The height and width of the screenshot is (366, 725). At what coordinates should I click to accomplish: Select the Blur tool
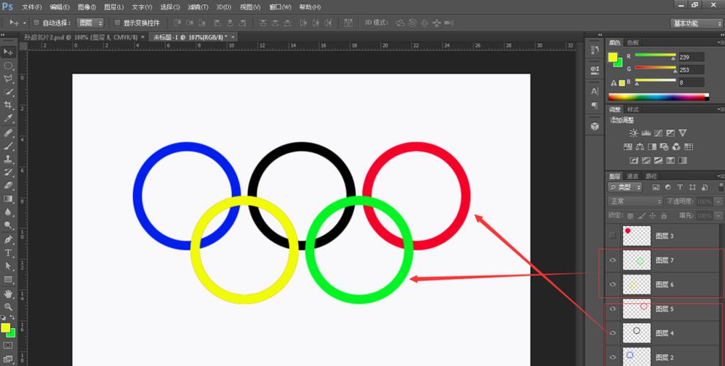pyautogui.click(x=8, y=212)
